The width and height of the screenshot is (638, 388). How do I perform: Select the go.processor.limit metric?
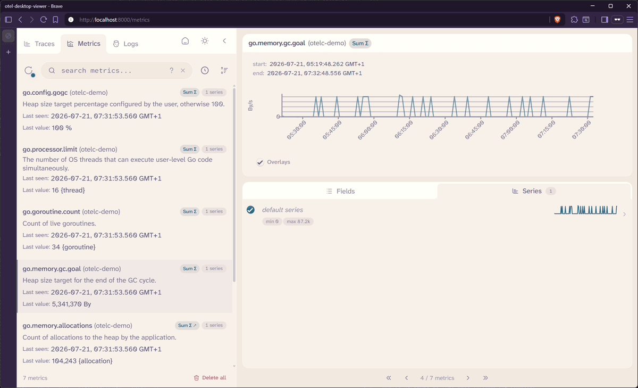(x=124, y=170)
